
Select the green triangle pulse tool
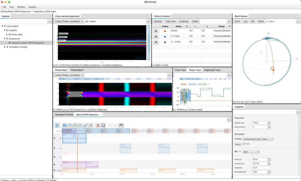coord(91,125)
